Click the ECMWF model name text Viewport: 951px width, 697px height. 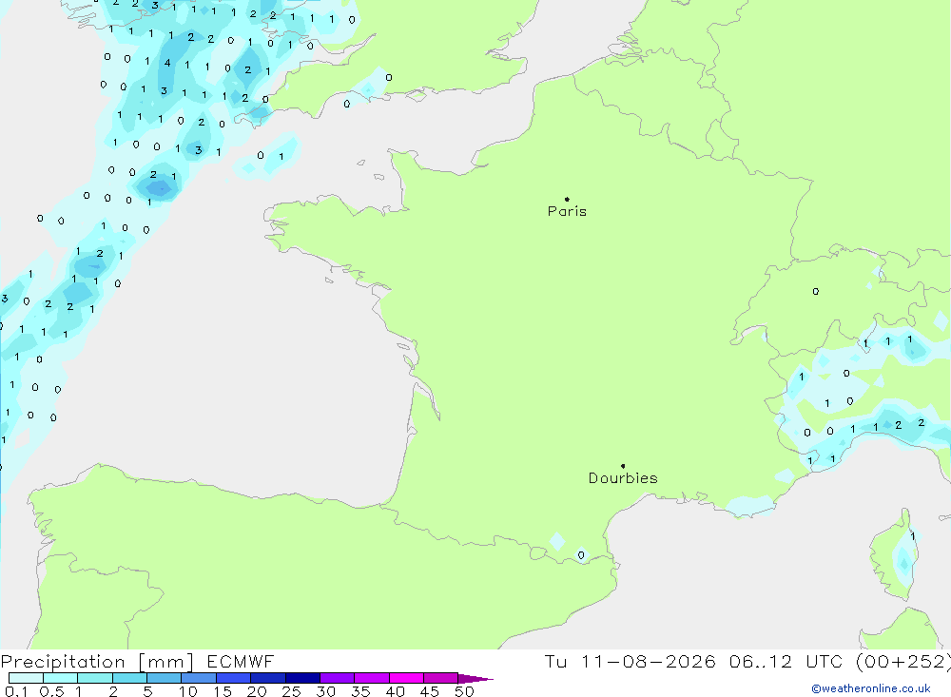[241, 661]
